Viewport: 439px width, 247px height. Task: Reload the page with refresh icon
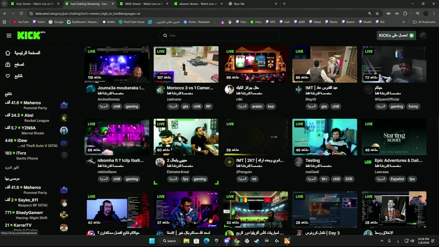click(21, 13)
